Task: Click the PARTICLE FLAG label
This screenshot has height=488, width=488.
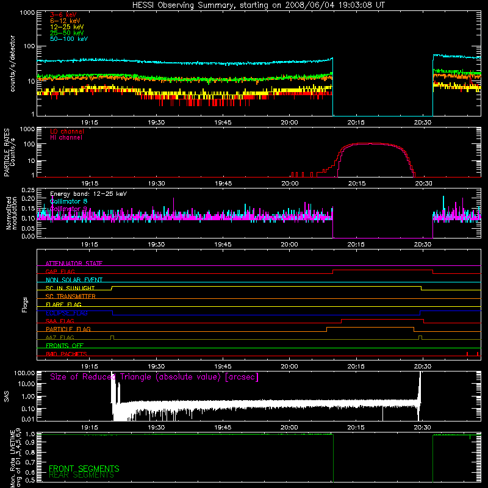Action: coord(68,329)
